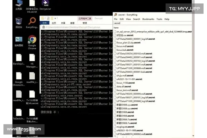This screenshot has height=138, width=207.
Task: Click the down arrow of results scrollbar
Action: click(193, 136)
